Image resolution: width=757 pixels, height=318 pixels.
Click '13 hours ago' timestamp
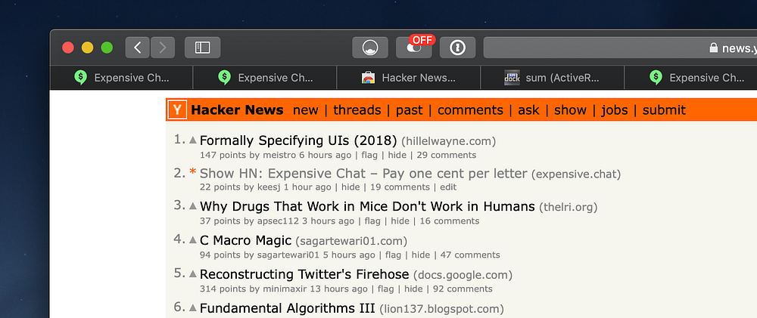coord(338,289)
